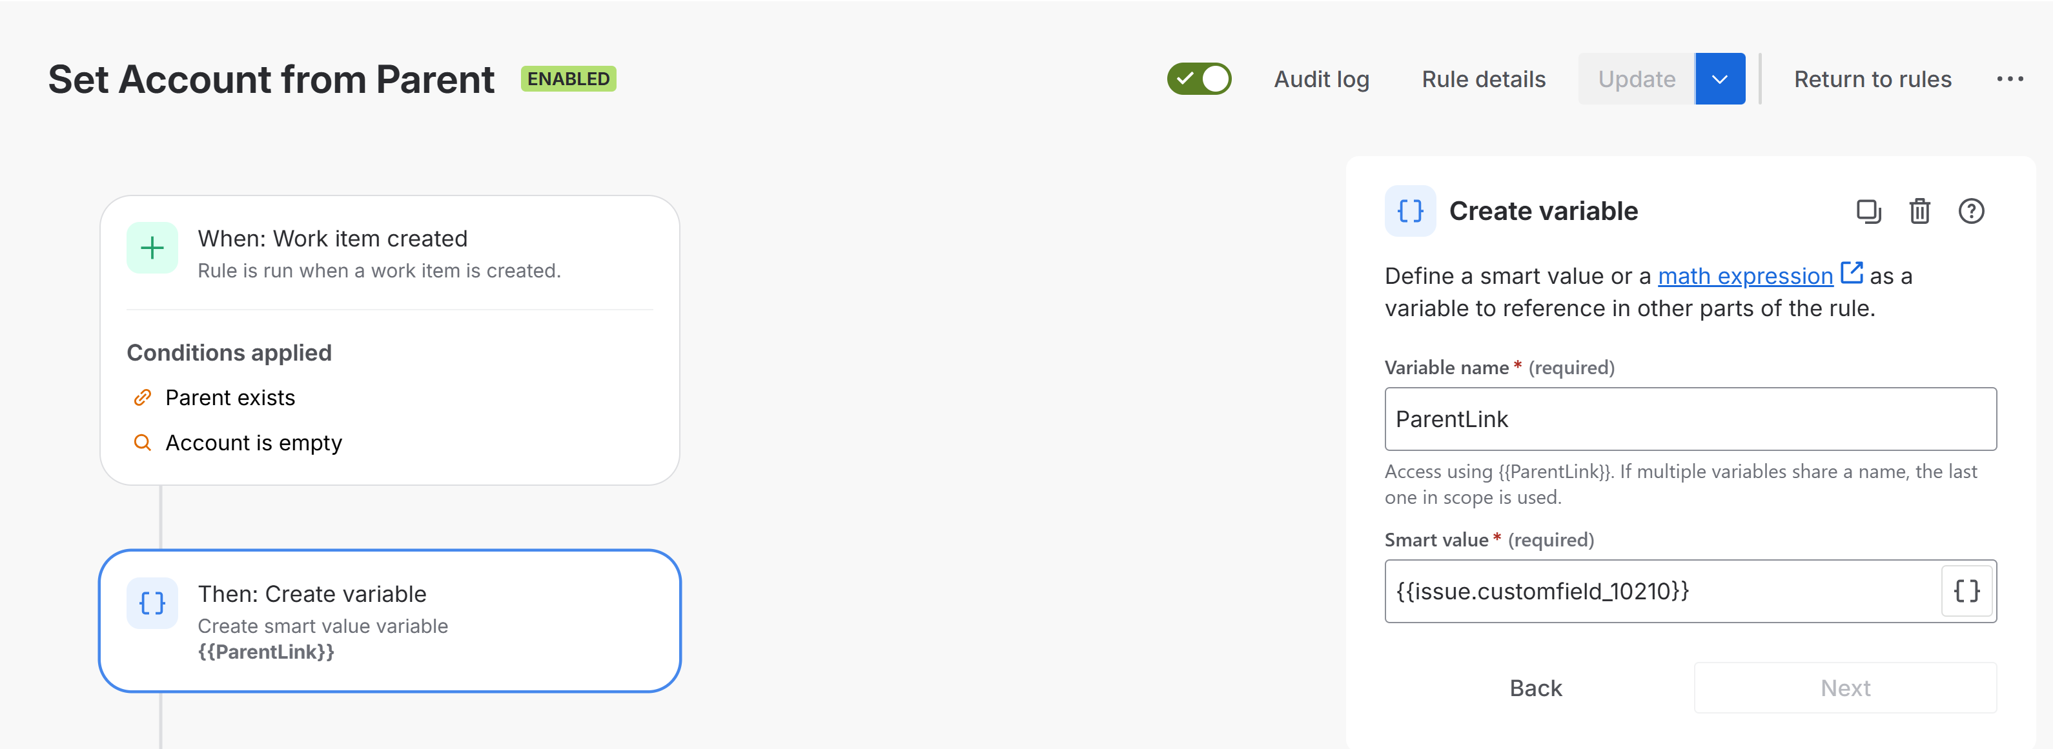Click the Parent exists link icon
The image size is (2053, 749).
143,397
